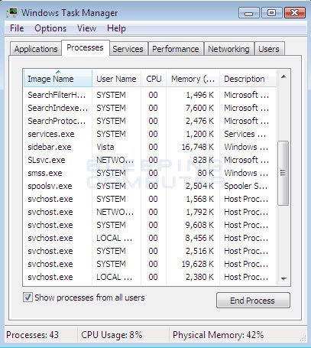Image resolution: width=311 pixels, height=348 pixels.
Task: Uncheck Show processes from all users
Action: click(x=28, y=298)
